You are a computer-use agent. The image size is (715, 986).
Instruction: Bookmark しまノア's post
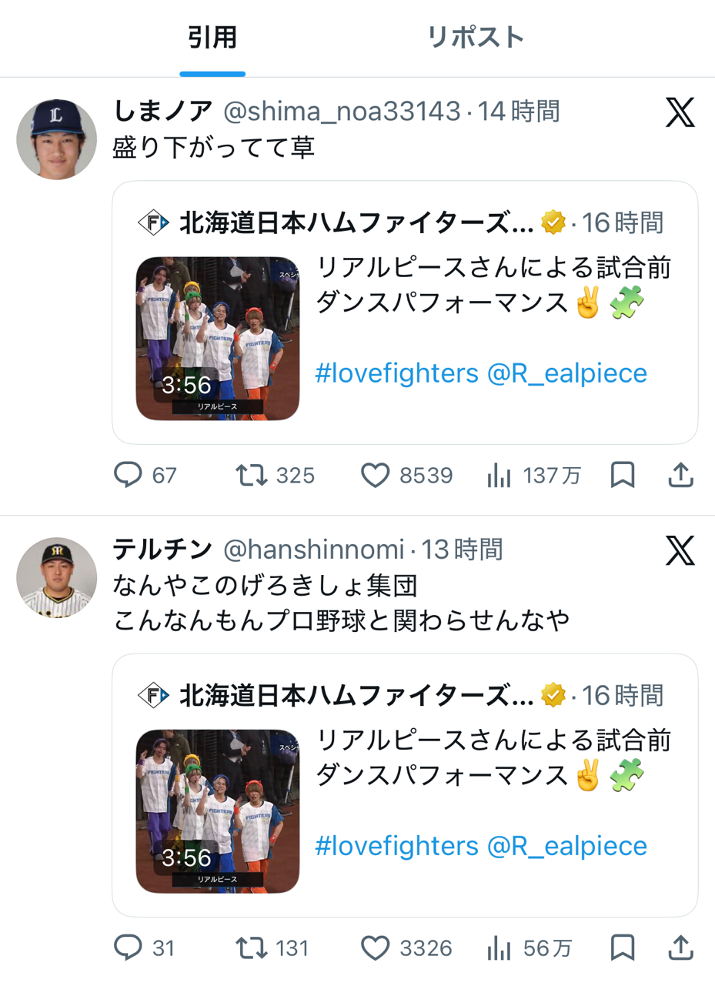pos(622,476)
